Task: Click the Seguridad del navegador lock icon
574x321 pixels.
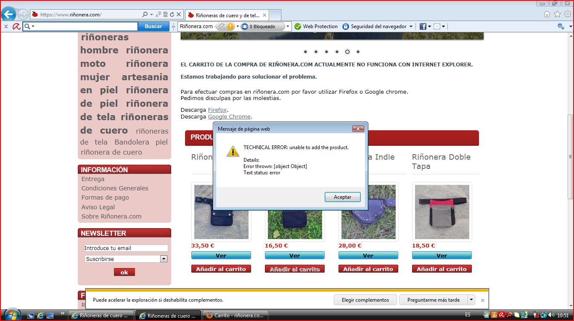Action: (x=346, y=26)
